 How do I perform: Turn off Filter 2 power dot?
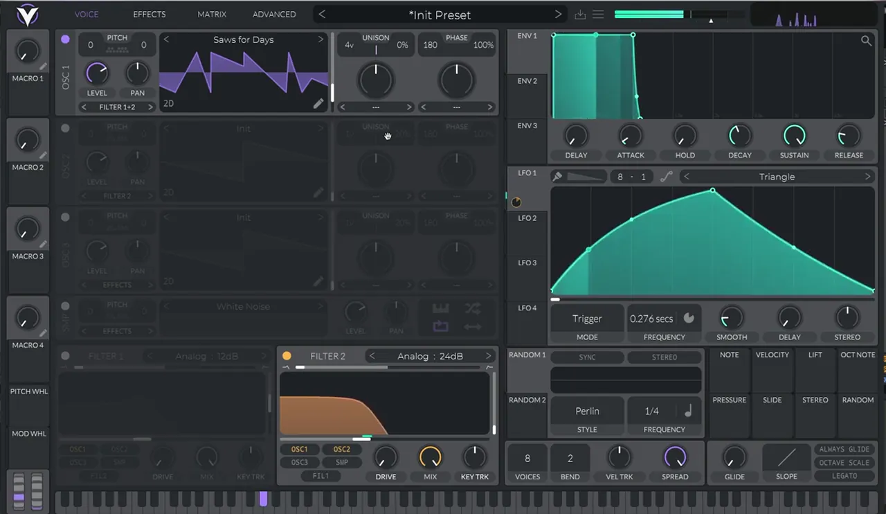[x=287, y=356]
